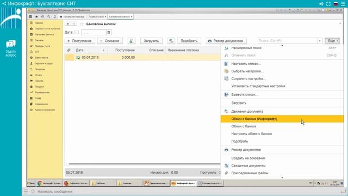Select Реестр документов in the menu

(282, 150)
